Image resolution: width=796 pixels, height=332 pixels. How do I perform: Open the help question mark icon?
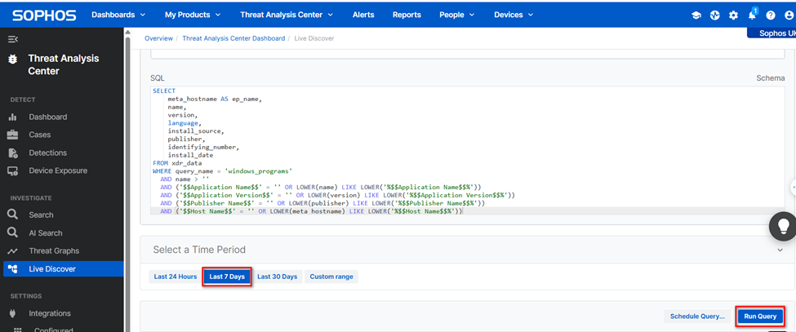coord(770,15)
